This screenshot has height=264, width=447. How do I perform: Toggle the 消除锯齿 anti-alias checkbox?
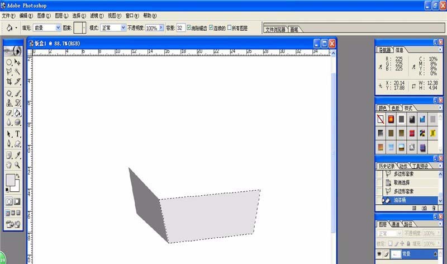[189, 27]
